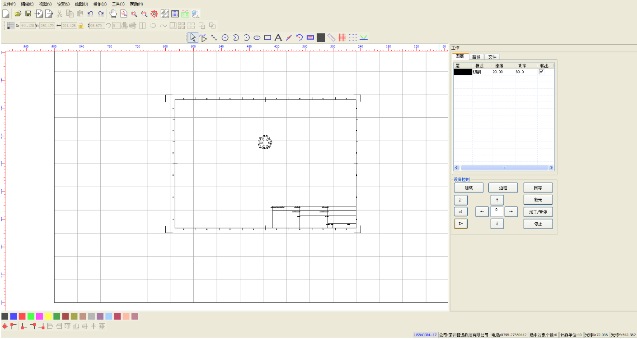The height and width of the screenshot is (339, 637).
Task: Click the 激光 button
Action: pos(538,200)
